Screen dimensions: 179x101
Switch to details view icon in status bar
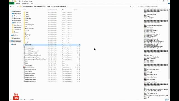click(x=167, y=100)
